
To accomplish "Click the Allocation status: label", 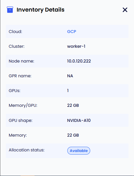I will tap(27, 150).
